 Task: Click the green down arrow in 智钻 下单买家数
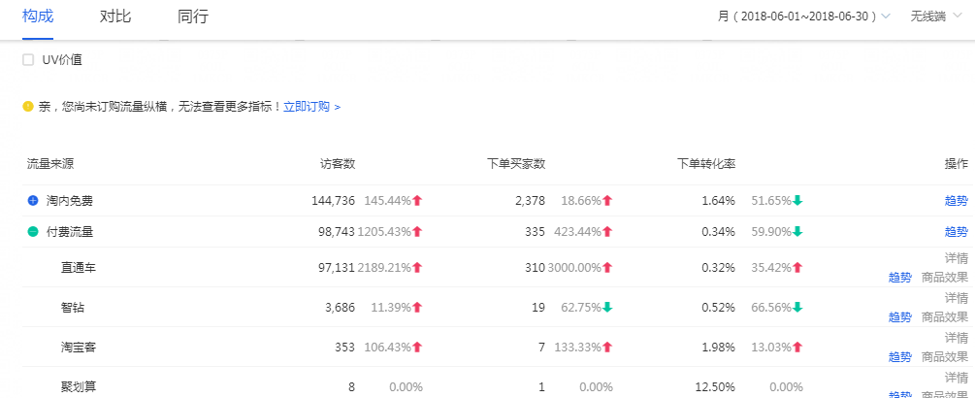[607, 308]
